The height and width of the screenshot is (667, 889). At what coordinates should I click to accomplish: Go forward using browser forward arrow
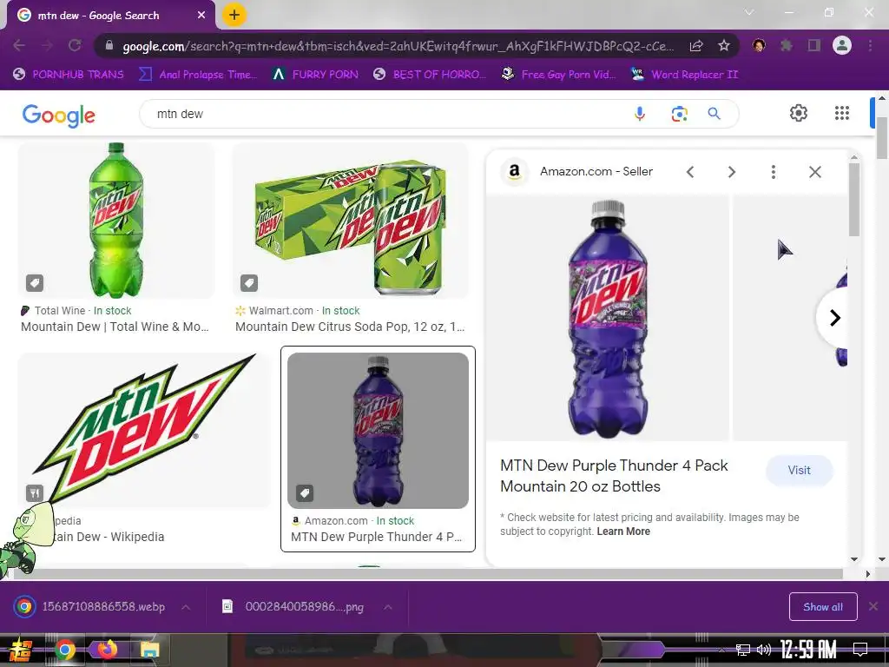pyautogui.click(x=47, y=45)
